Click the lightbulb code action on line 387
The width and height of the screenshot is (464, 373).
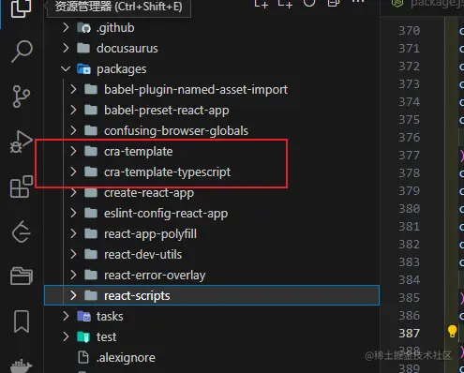pyautogui.click(x=452, y=332)
